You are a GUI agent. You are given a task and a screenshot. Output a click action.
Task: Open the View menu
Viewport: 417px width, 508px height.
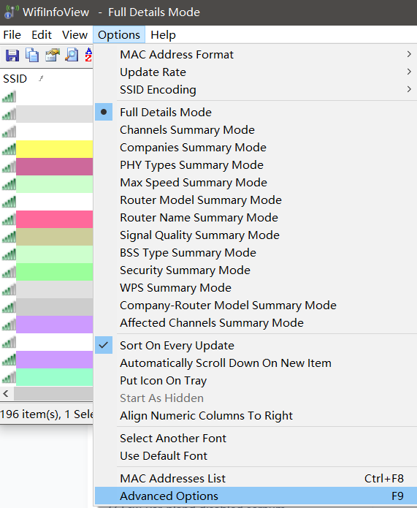coord(74,34)
